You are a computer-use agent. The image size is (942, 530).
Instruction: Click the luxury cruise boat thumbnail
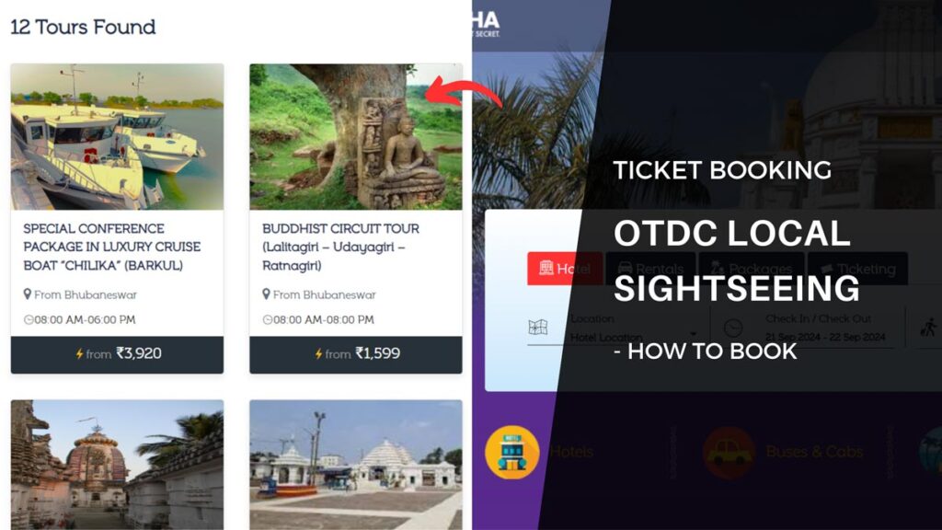click(117, 137)
